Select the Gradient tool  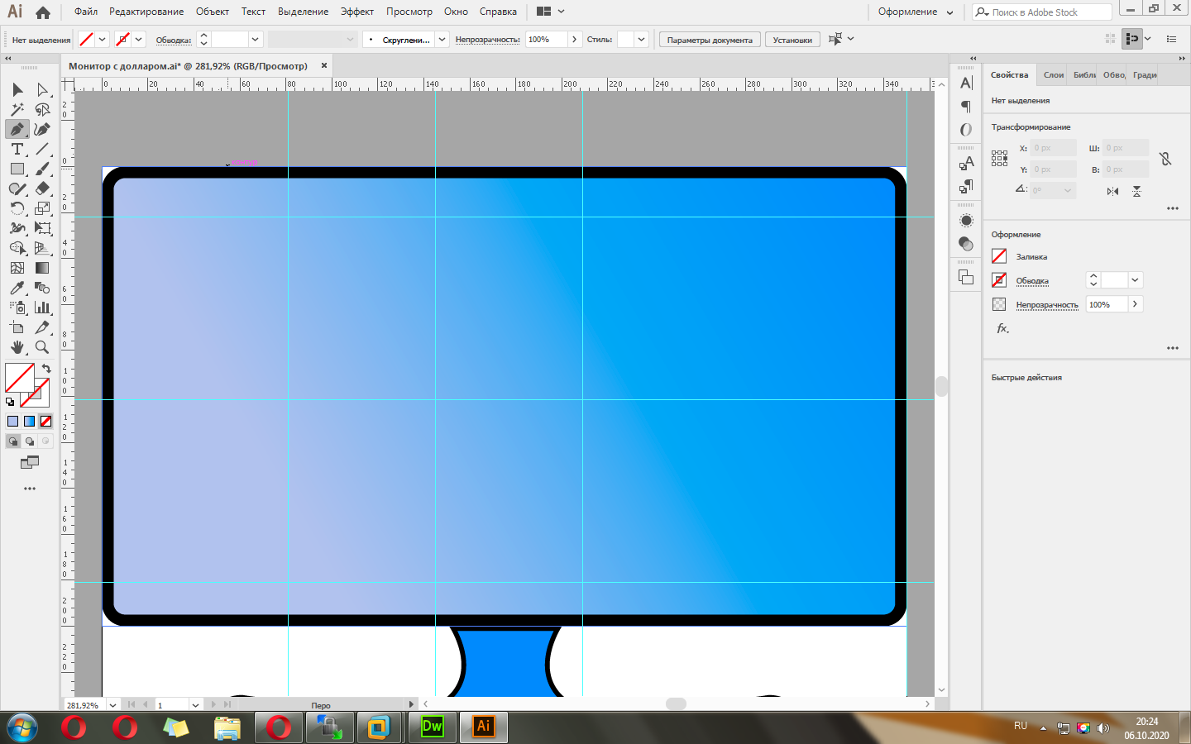[x=42, y=268]
